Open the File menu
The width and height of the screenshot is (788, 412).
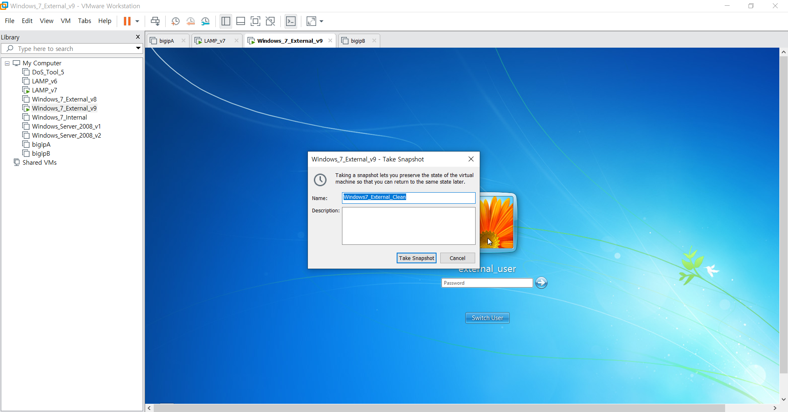pos(9,21)
